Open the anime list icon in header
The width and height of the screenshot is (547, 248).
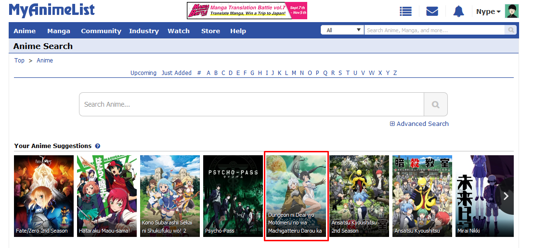[405, 12]
